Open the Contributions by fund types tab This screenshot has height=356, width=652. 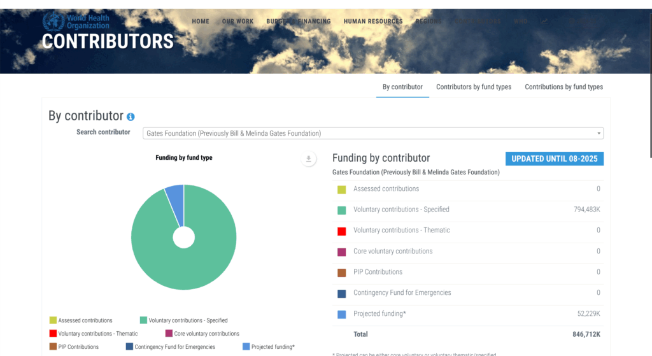click(x=563, y=87)
